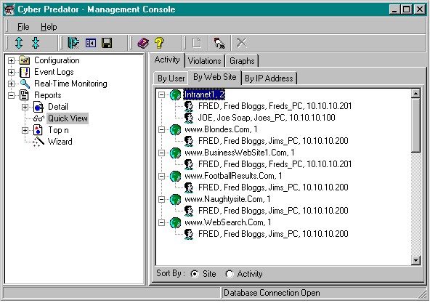Collapse the www.Naughtysite.Com site node
Image resolution: width=430 pixels, height=303 pixels.
pyautogui.click(x=162, y=200)
